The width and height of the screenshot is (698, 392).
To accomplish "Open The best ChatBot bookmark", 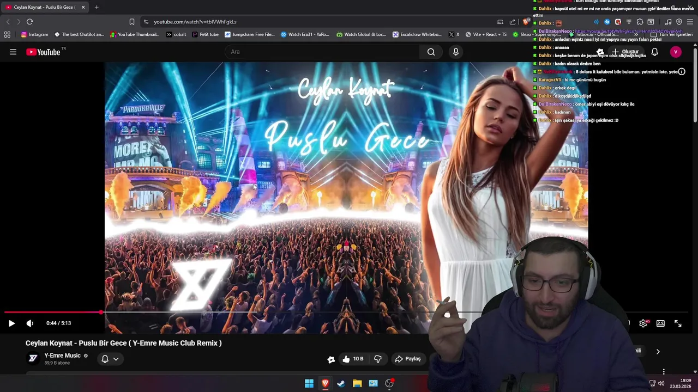I will 79,34.
